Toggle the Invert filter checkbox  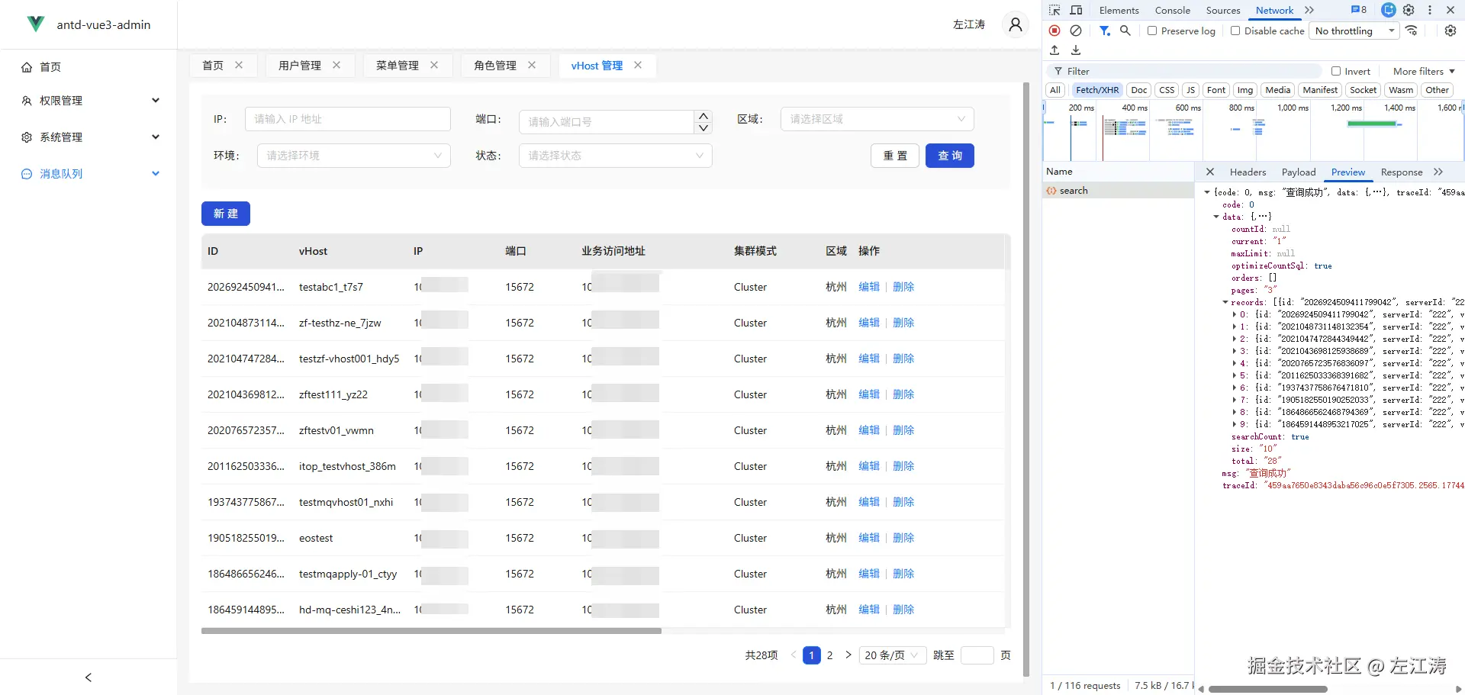1336,70
